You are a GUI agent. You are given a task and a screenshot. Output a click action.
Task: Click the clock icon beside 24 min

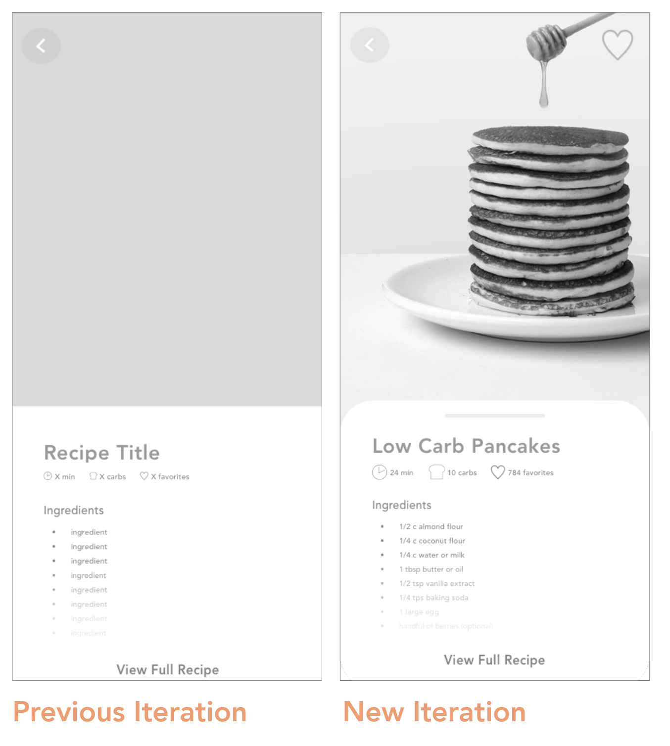click(x=379, y=472)
